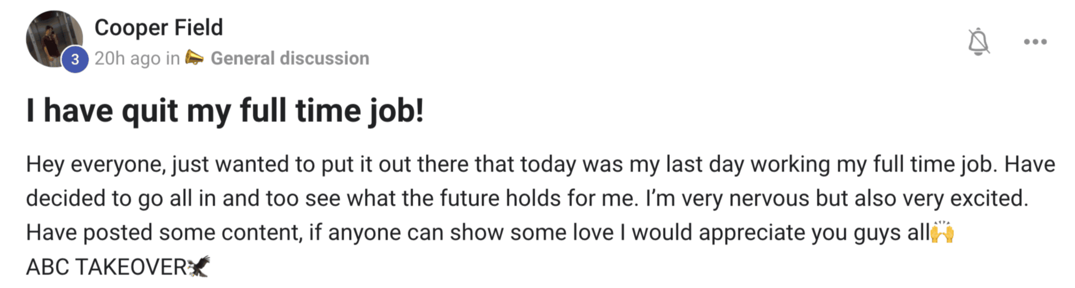Click the "ABC TAKEOVER" text line
Image resolution: width=1075 pixels, height=288 pixels.
tap(106, 267)
